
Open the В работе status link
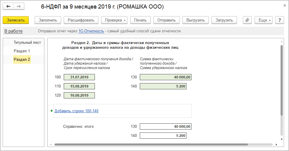point(13,31)
